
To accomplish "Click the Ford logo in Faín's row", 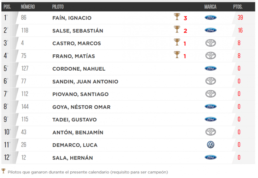I will click(x=211, y=17).
